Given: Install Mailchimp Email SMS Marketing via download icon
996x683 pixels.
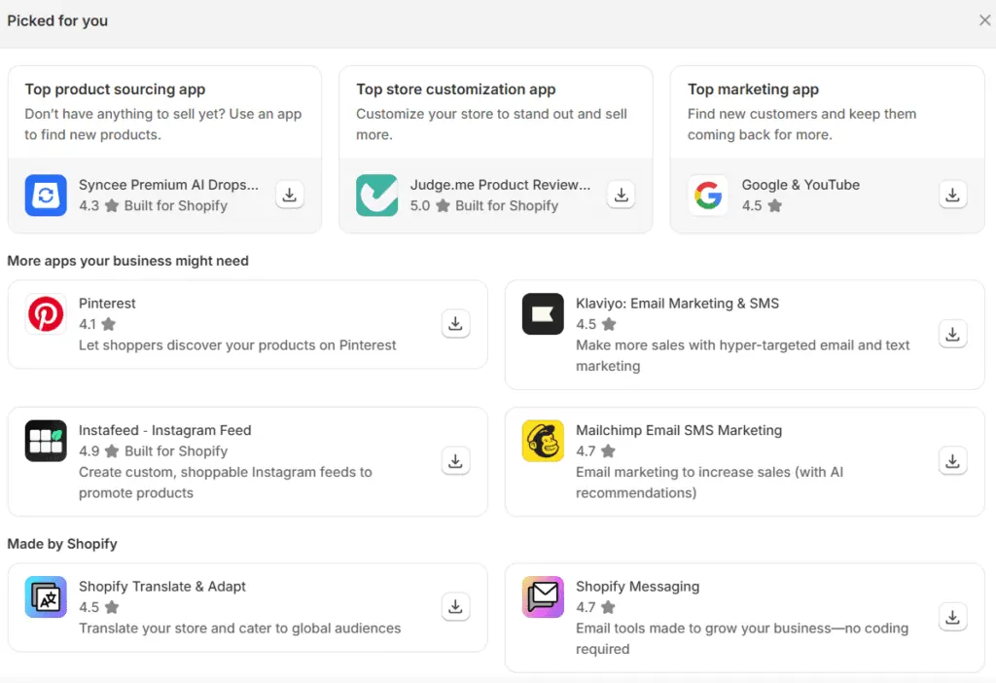Looking at the screenshot, I should pos(953,461).
